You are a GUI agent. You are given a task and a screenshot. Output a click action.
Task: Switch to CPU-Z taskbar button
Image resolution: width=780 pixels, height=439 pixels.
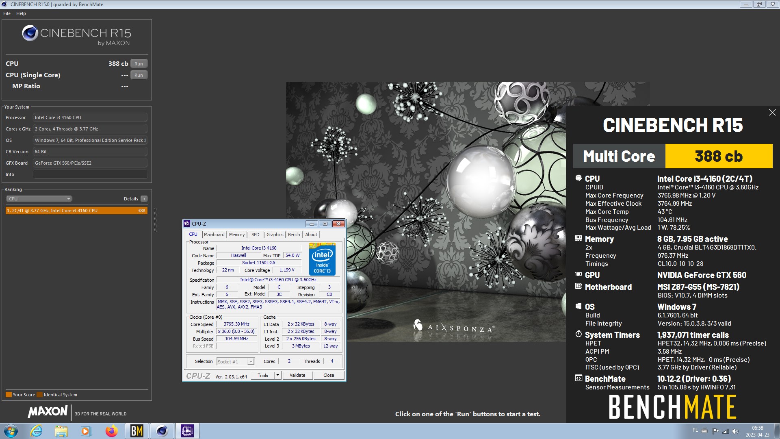click(x=187, y=431)
